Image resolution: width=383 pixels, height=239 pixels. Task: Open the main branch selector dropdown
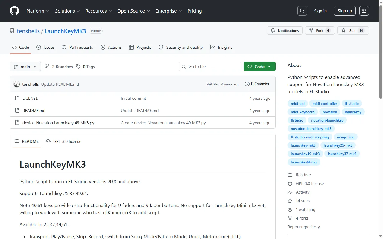tap(25, 67)
